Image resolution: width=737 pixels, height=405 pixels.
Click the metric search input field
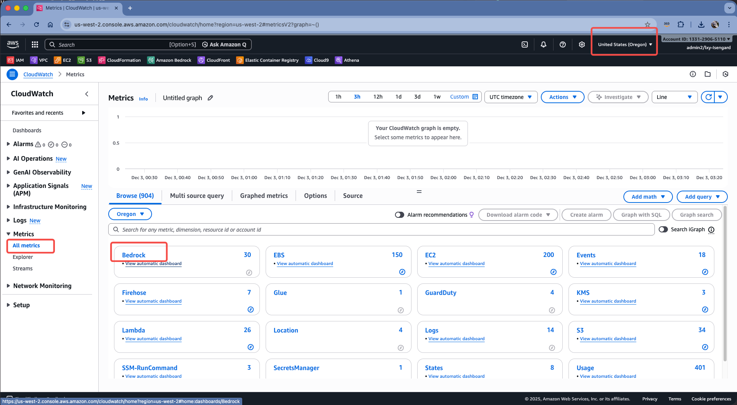click(384, 229)
